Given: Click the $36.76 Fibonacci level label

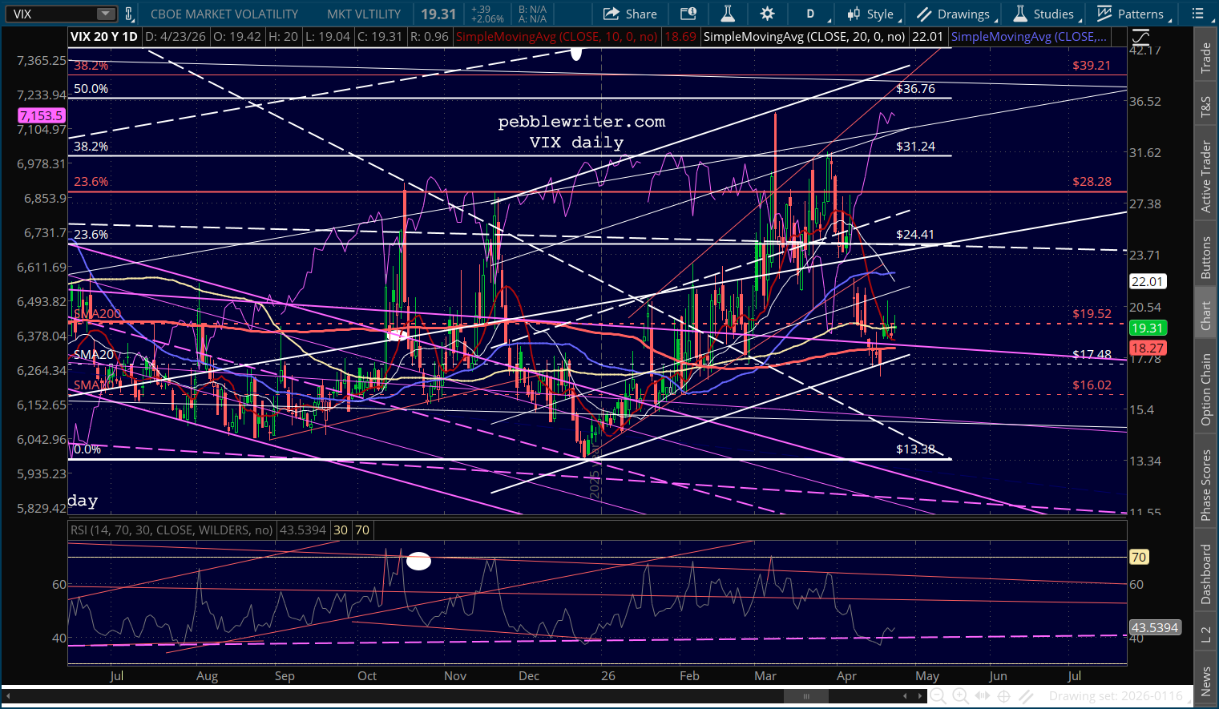Looking at the screenshot, I should coord(915,89).
